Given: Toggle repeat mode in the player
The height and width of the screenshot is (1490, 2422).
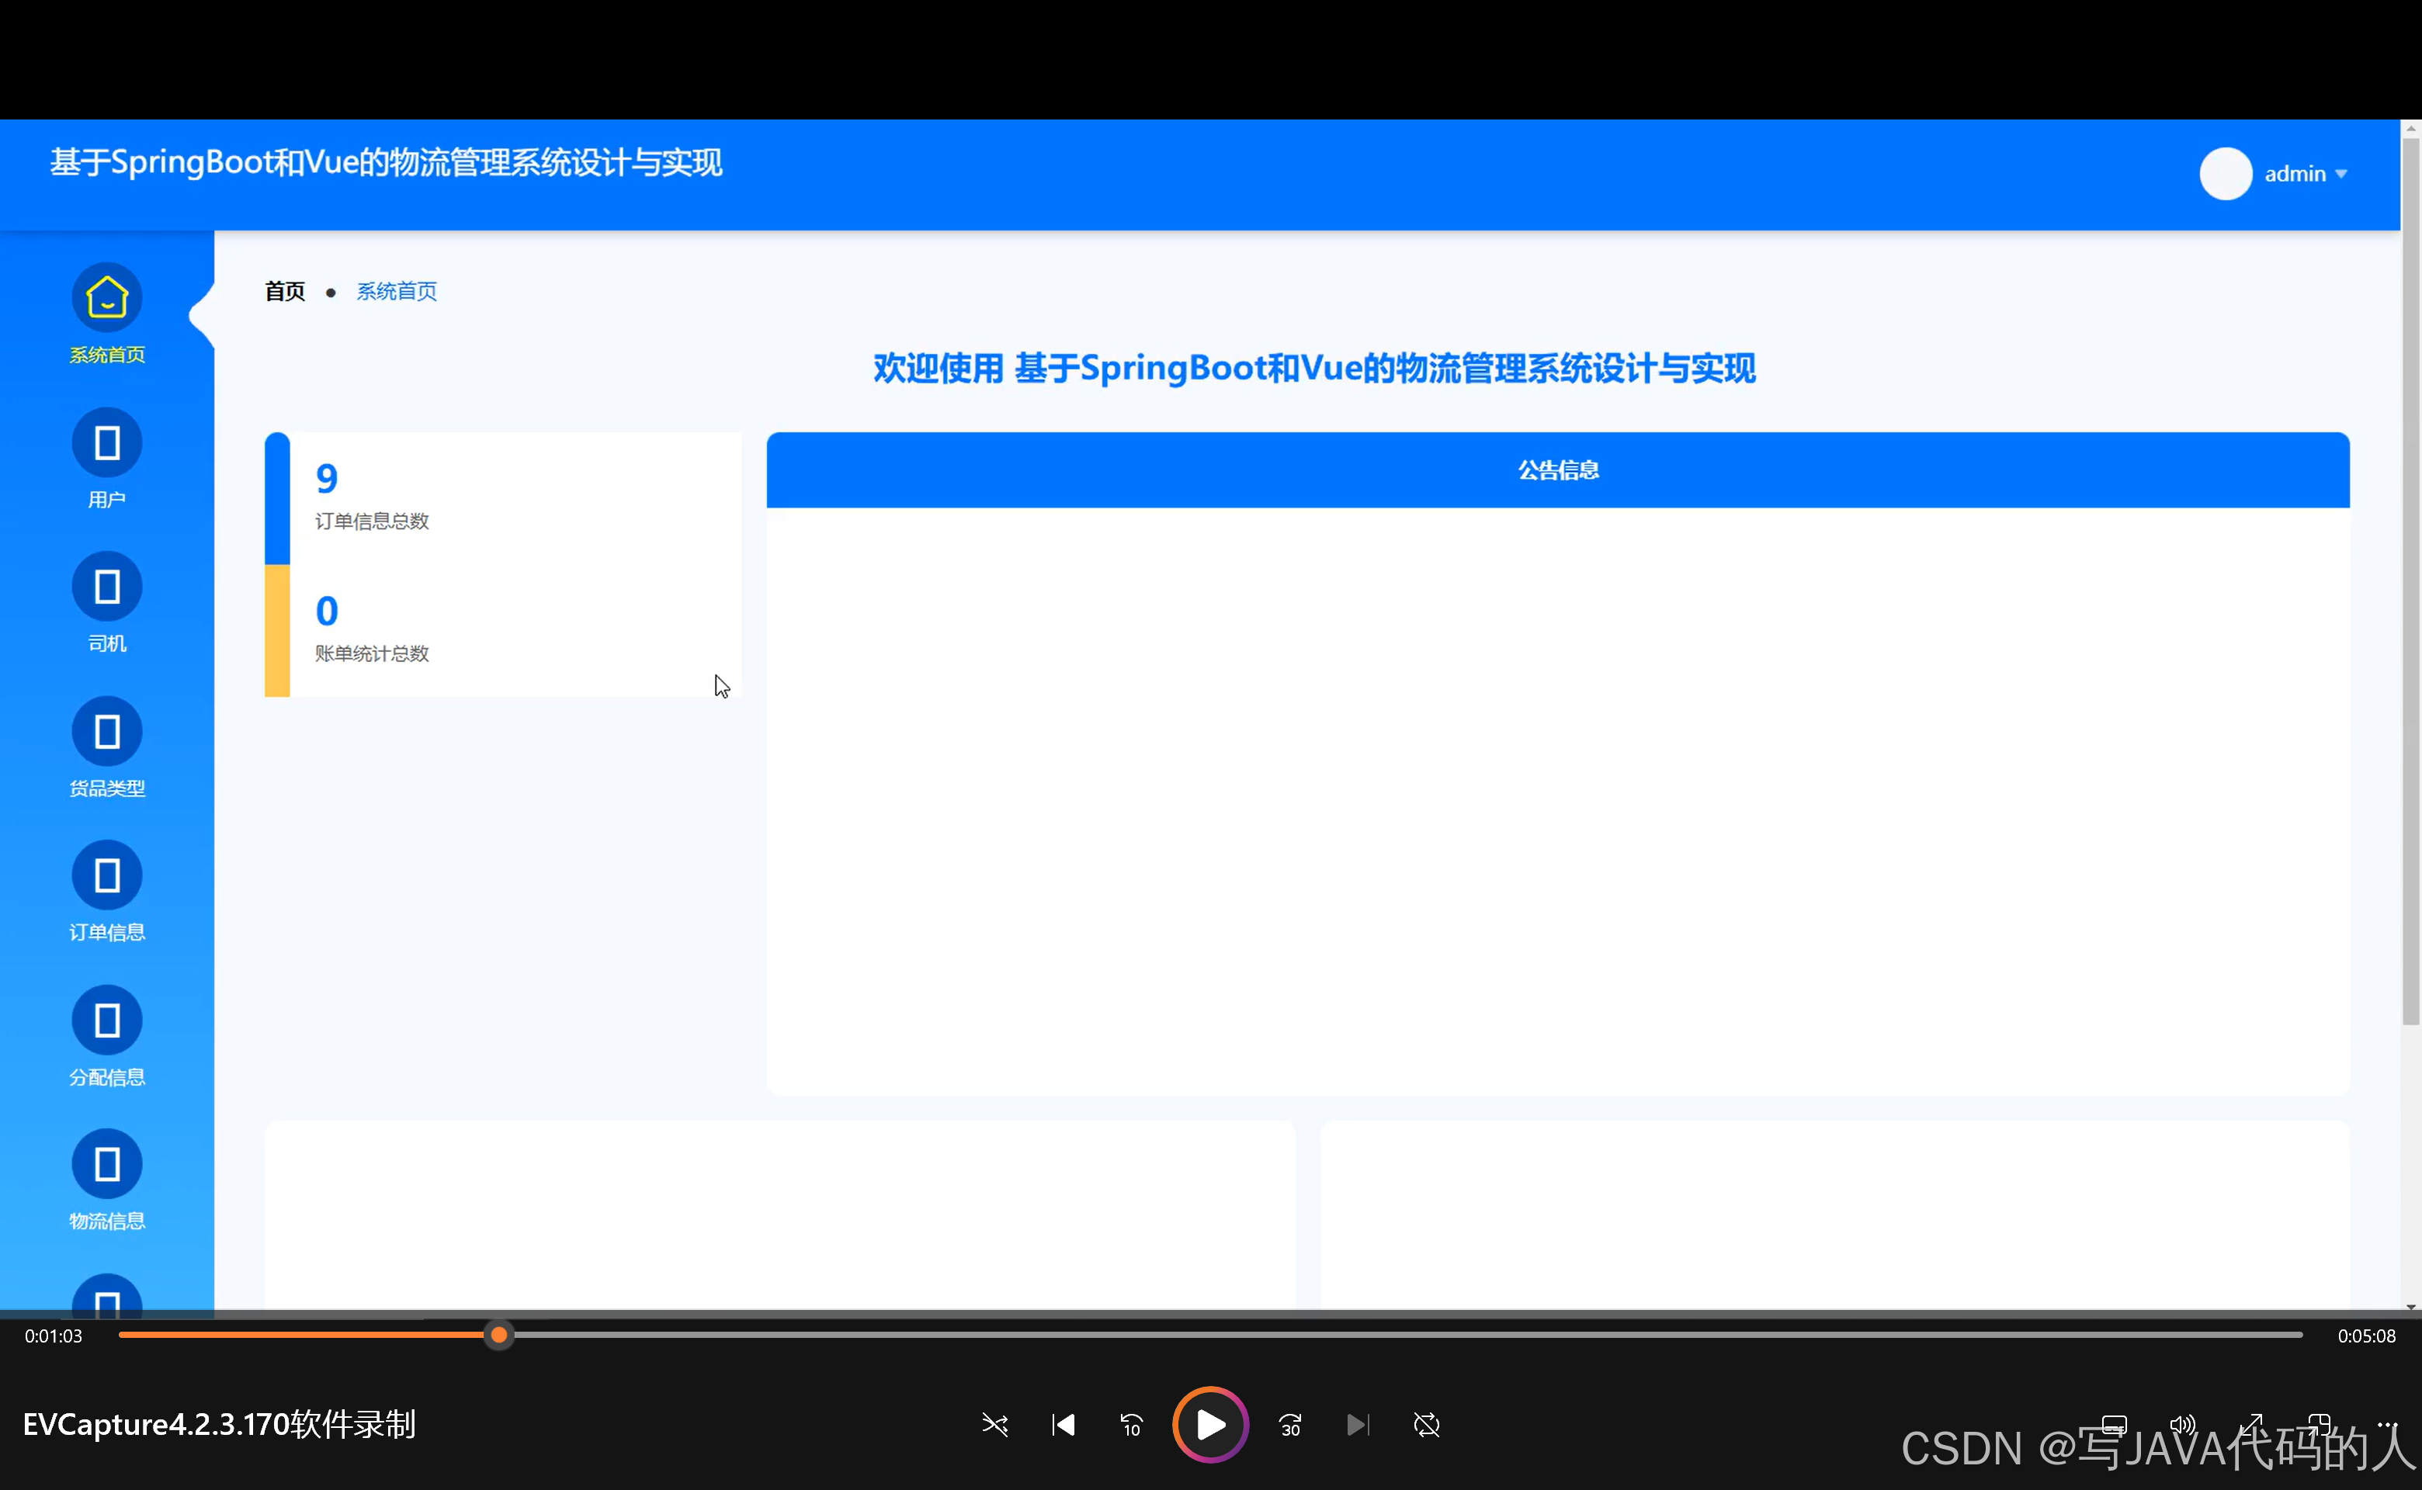Looking at the screenshot, I should click(1426, 1425).
